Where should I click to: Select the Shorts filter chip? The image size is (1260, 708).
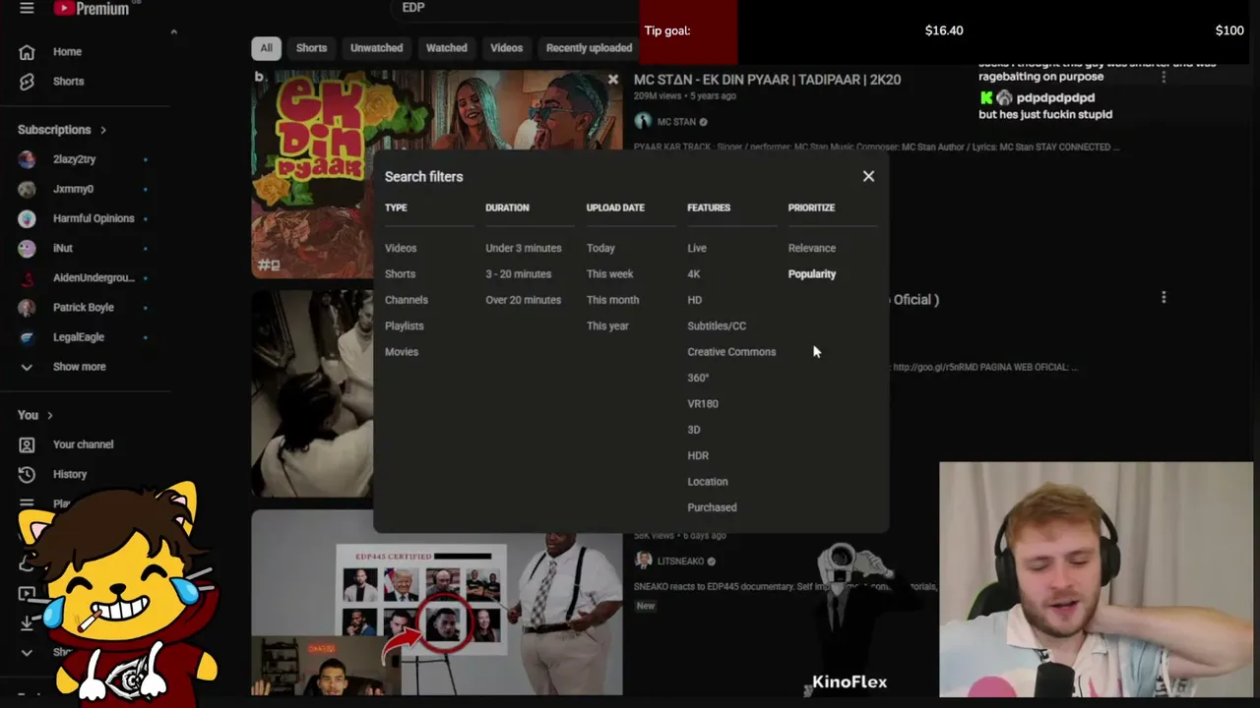[x=311, y=48]
